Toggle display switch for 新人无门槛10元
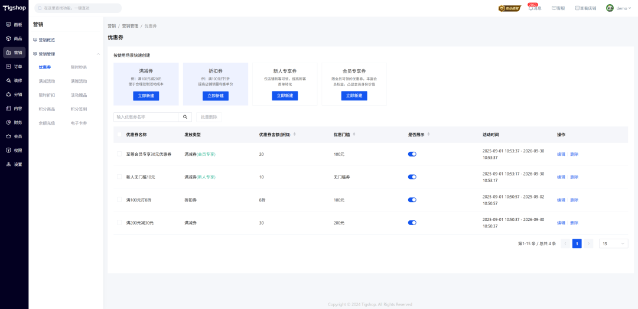This screenshot has width=638, height=309. click(412, 177)
